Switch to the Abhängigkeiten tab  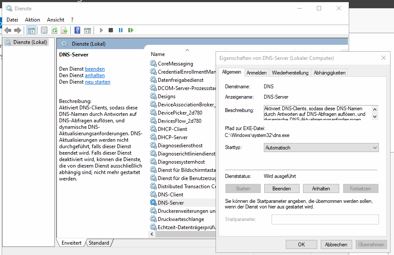point(329,72)
